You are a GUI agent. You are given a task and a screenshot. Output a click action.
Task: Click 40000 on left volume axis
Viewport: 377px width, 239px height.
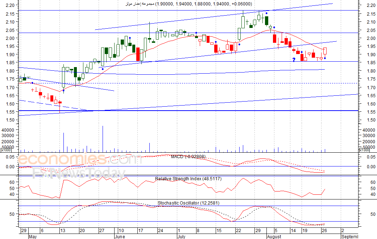[8, 130]
